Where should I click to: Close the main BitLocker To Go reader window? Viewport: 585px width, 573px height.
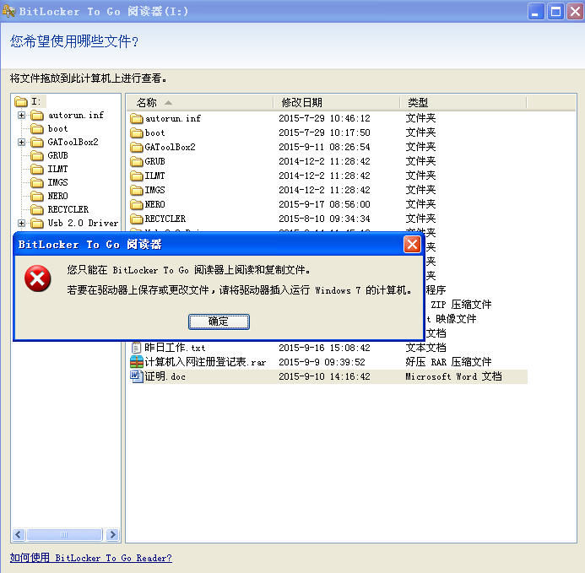coord(575,12)
